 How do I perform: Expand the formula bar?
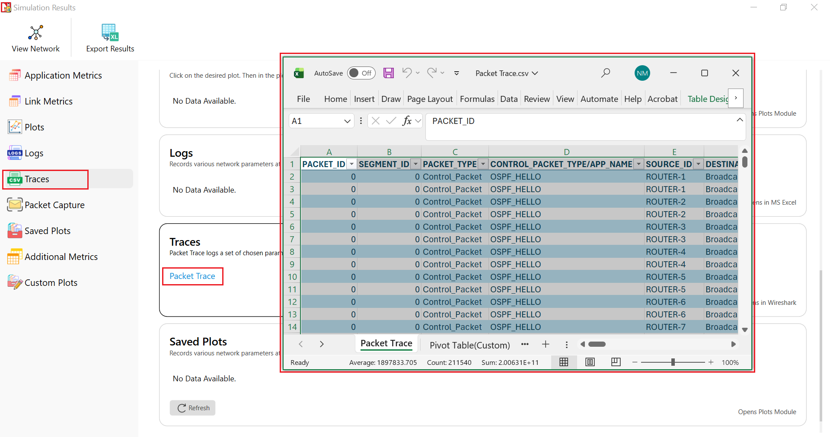coord(740,120)
